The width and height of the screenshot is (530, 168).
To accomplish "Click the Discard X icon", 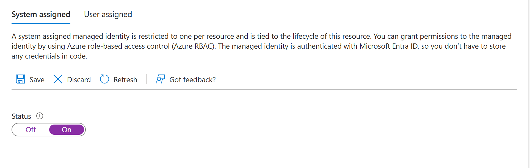I will coord(58,79).
